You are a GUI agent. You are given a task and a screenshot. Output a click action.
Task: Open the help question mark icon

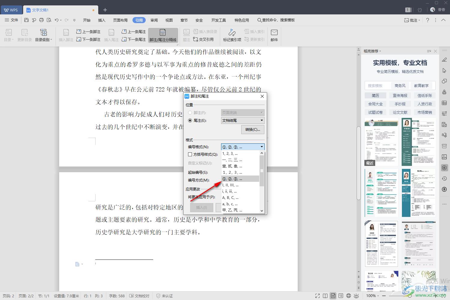click(427, 20)
